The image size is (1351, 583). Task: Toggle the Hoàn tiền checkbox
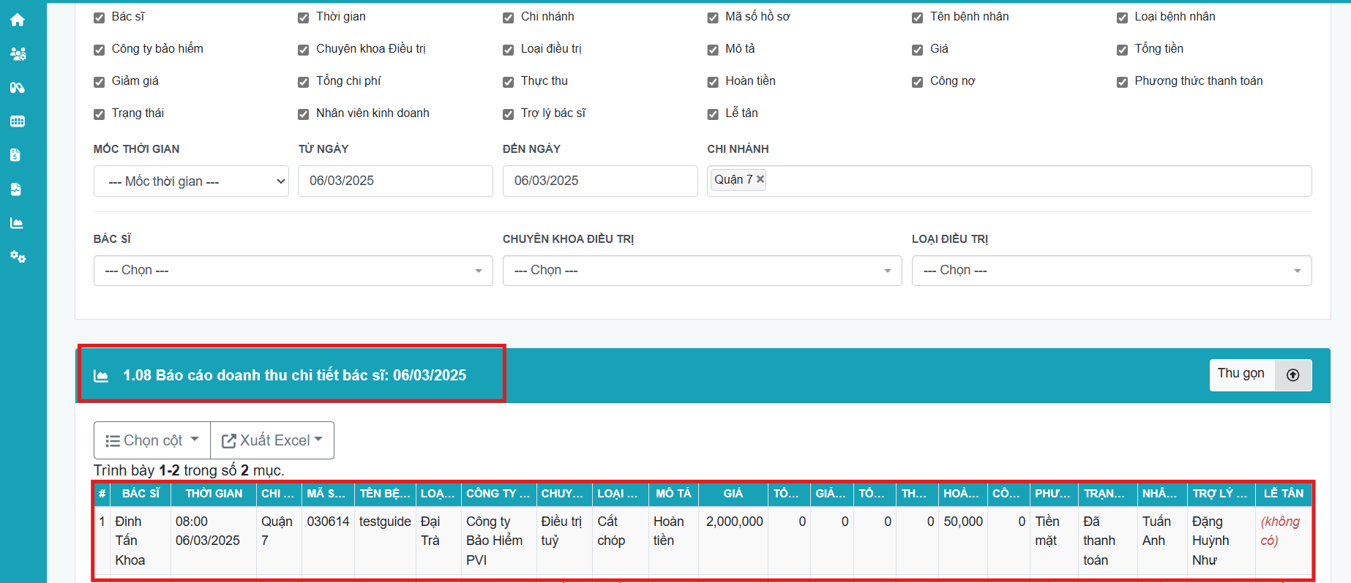click(x=713, y=82)
